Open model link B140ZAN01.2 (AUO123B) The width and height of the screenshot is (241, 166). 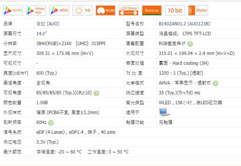184,24
